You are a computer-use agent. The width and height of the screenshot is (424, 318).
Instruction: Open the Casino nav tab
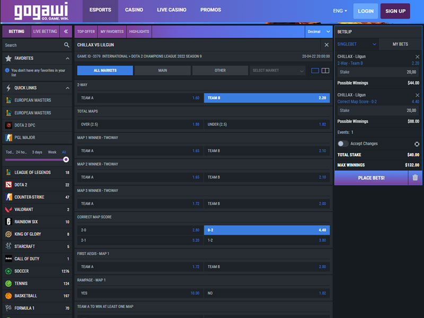(x=134, y=10)
